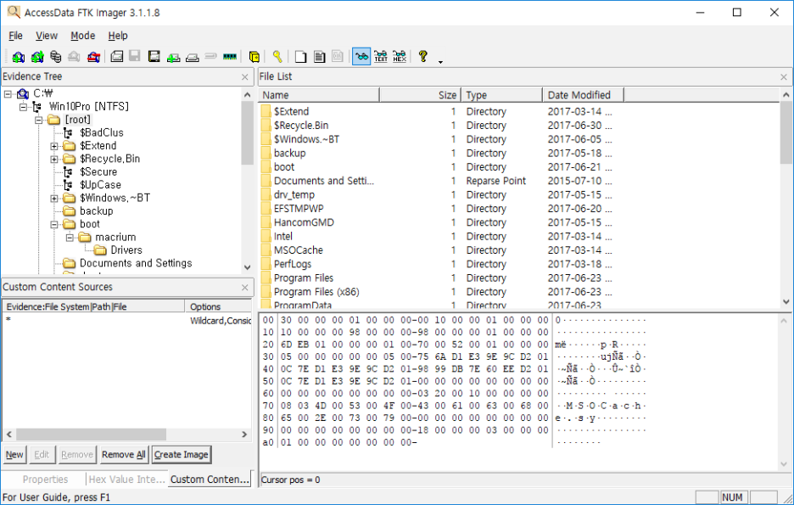The image size is (794, 505).
Task: Sort file list by Type column
Action: [x=502, y=95]
